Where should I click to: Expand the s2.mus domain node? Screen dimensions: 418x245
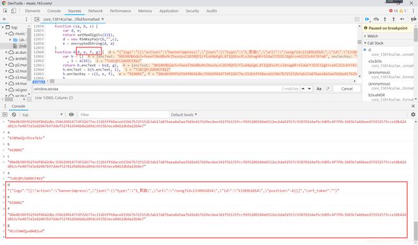tap(6, 71)
